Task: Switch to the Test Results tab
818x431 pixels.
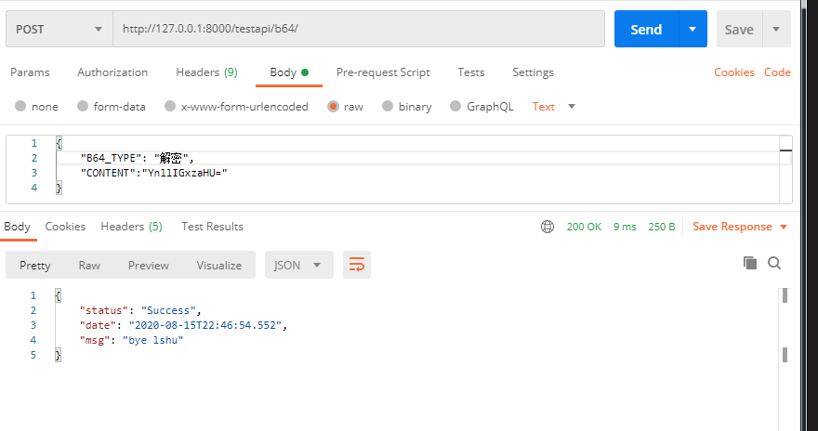Action: pos(212,227)
